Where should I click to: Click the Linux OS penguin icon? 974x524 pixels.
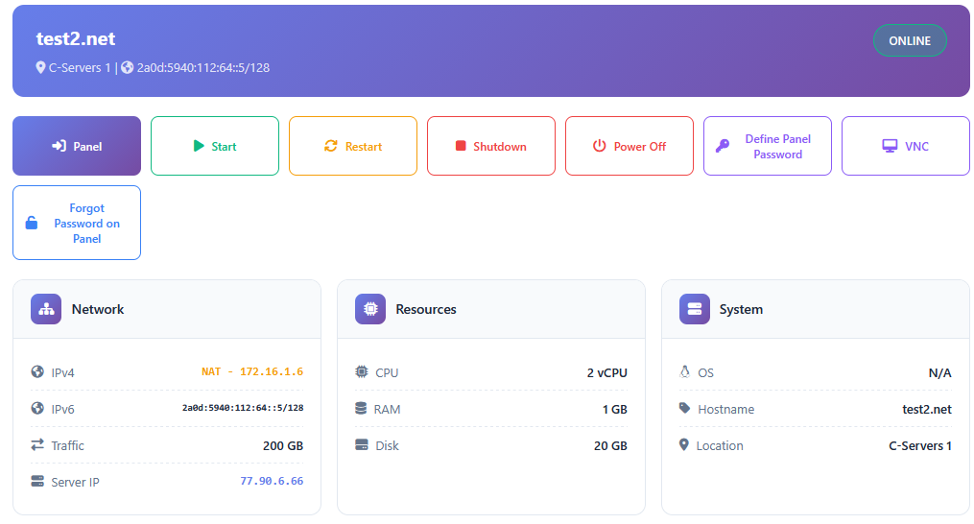click(x=684, y=371)
